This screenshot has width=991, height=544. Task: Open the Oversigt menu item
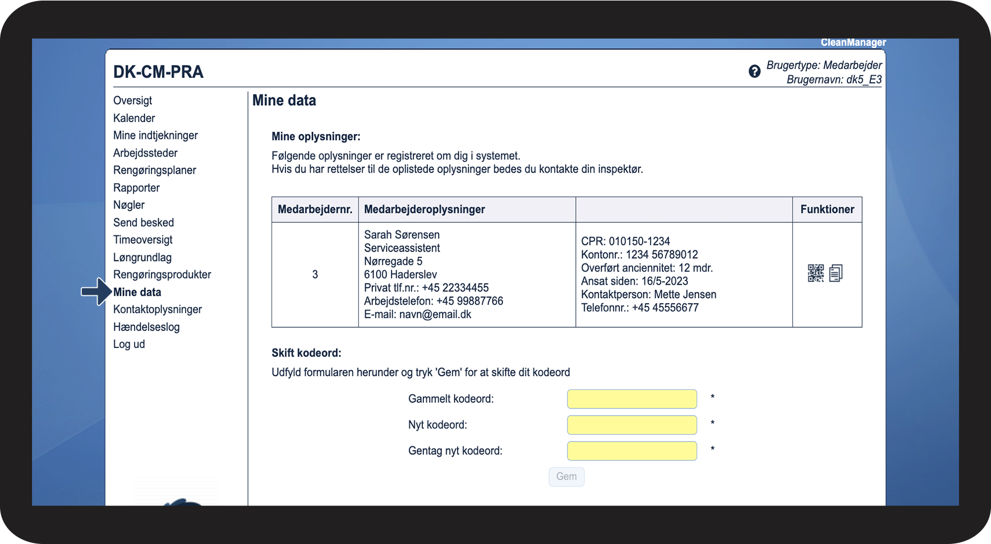132,101
